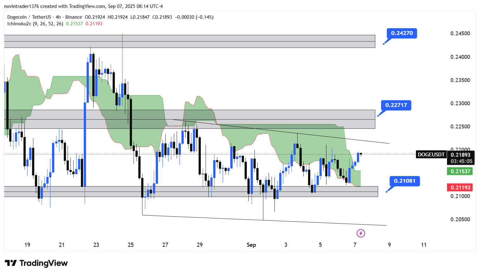
Task: Click the Dogecoin / TetherUS symbol title
Action: pyautogui.click(x=29, y=17)
